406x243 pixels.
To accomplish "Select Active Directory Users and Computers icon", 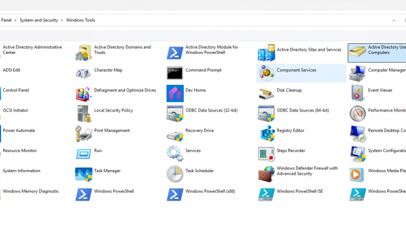I will click(357, 52).
